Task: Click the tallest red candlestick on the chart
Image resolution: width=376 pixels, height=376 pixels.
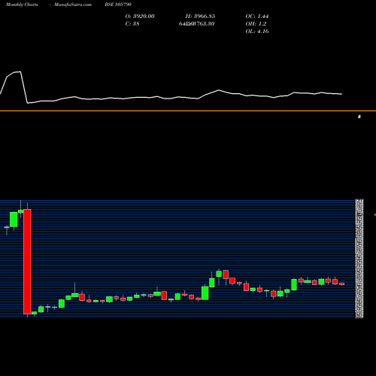Action: [27, 262]
